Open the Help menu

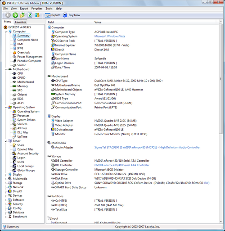tap(58, 9)
